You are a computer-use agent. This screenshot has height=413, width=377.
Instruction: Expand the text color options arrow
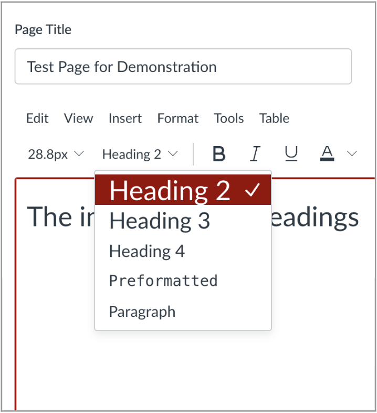(352, 154)
